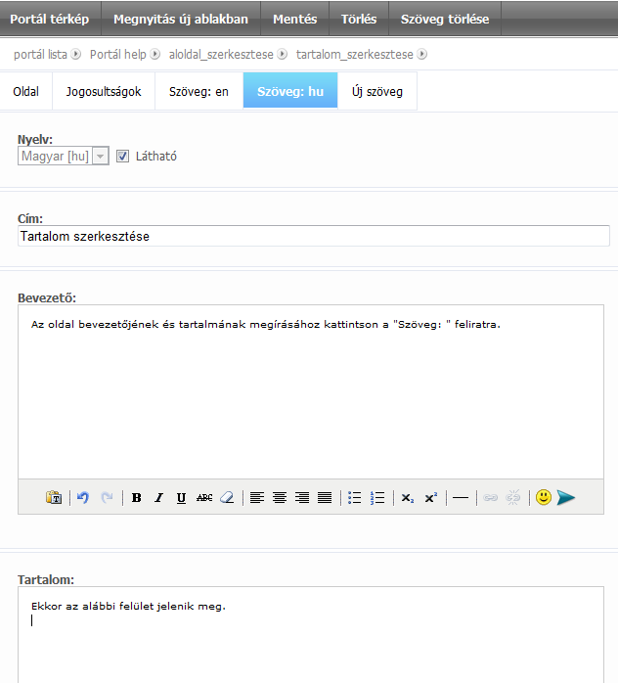618x683 pixels.
Task: Align text left
Action: pyautogui.click(x=257, y=497)
